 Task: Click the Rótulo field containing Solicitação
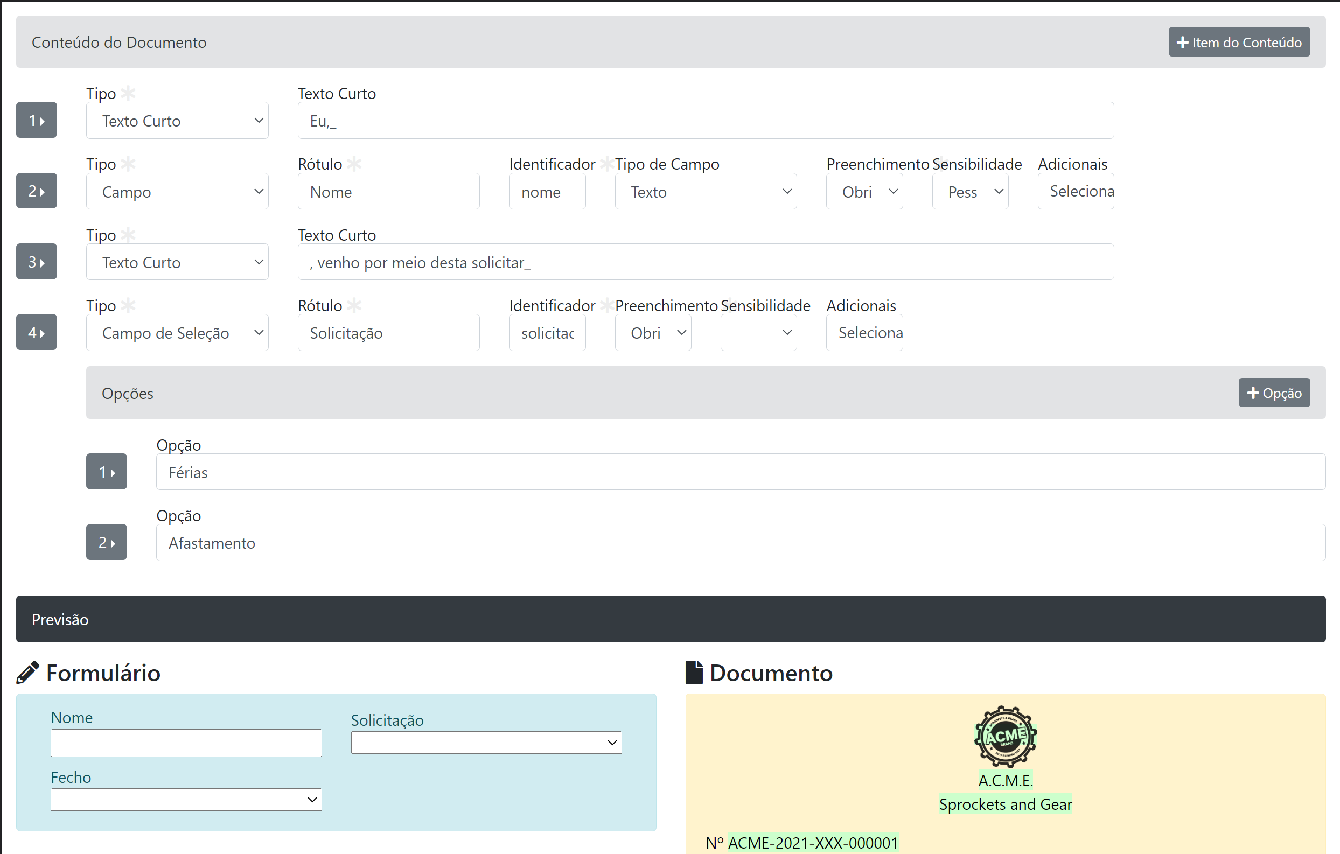388,333
